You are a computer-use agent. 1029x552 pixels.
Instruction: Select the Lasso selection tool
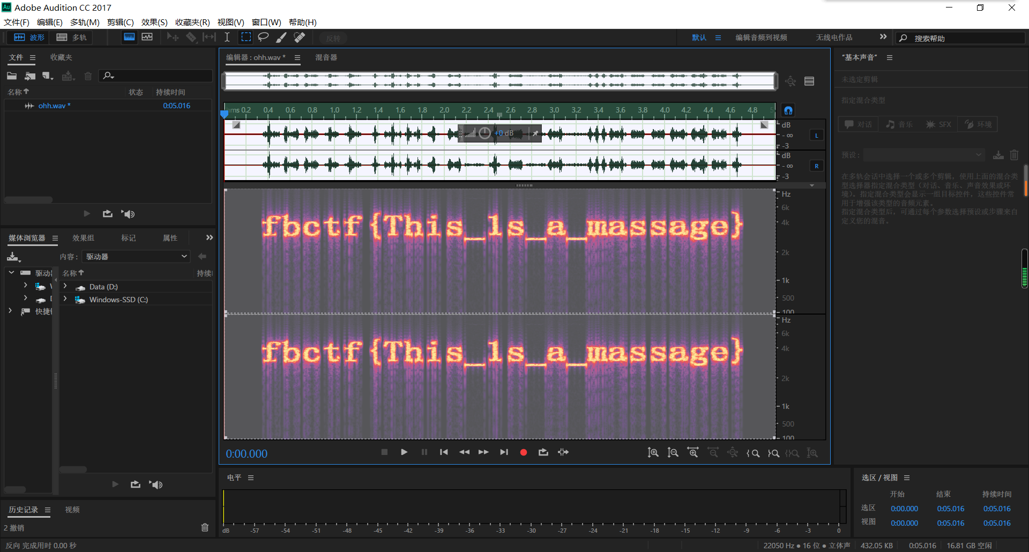click(263, 37)
